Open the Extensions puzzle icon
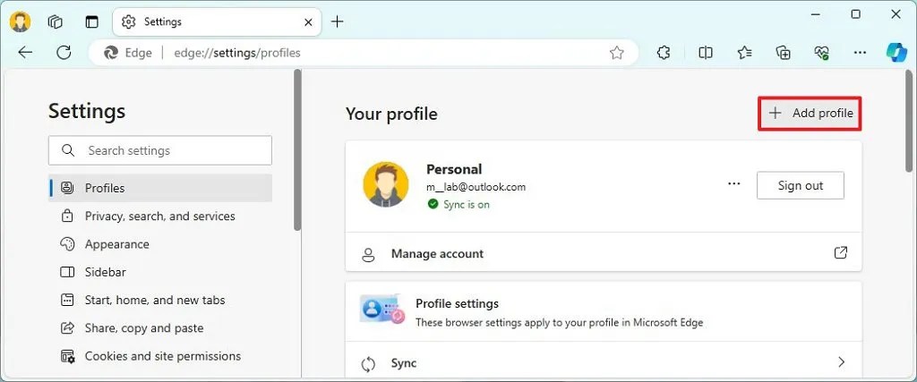The height and width of the screenshot is (382, 917). tap(664, 53)
